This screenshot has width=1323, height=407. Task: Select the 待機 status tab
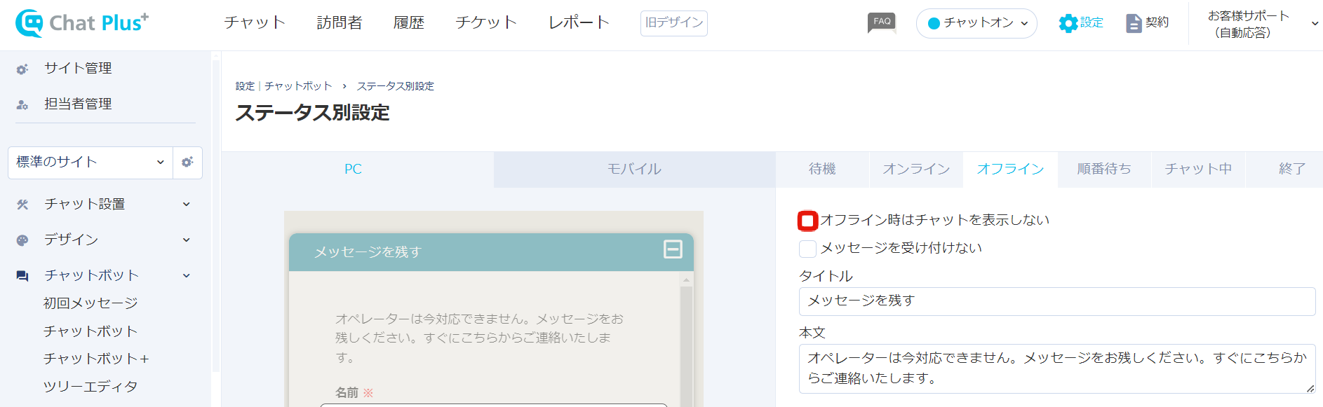[822, 170]
